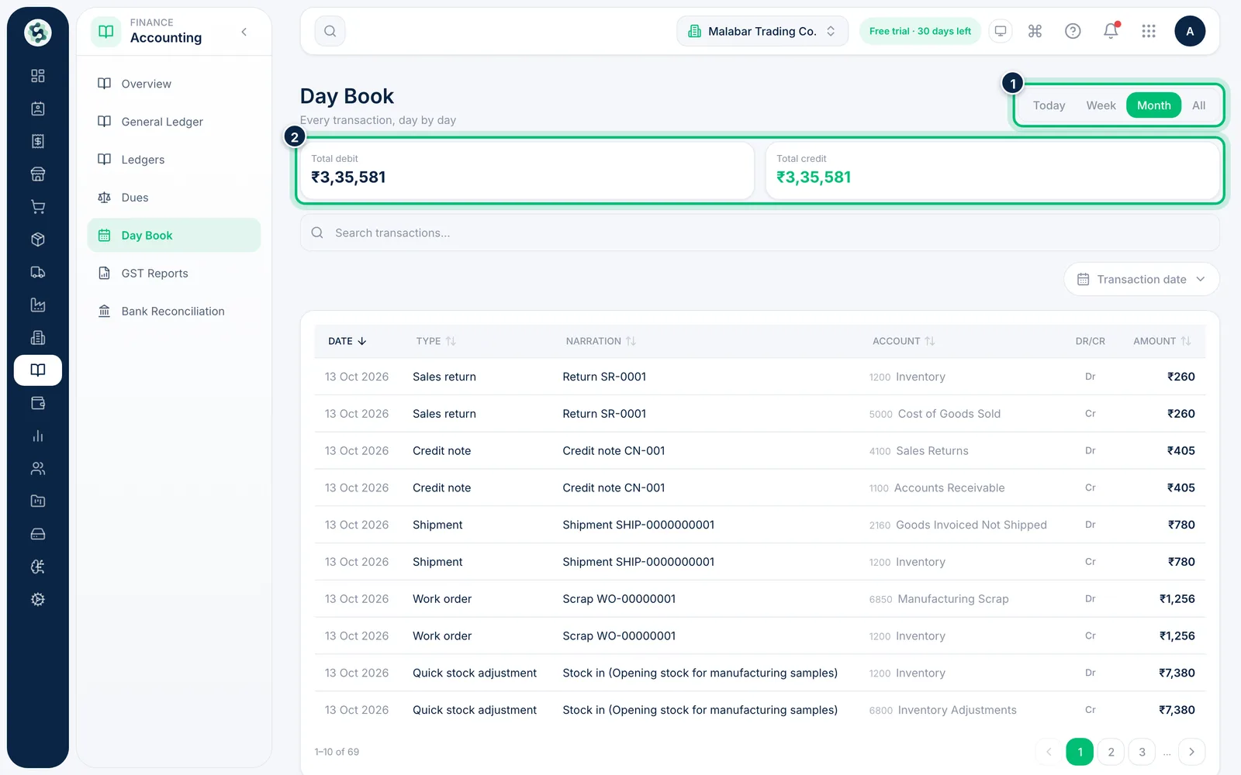The image size is (1241, 775).
Task: Open the command palette shortcut icon
Action: click(1035, 31)
